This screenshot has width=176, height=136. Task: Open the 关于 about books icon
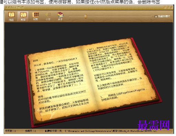pos(60,16)
